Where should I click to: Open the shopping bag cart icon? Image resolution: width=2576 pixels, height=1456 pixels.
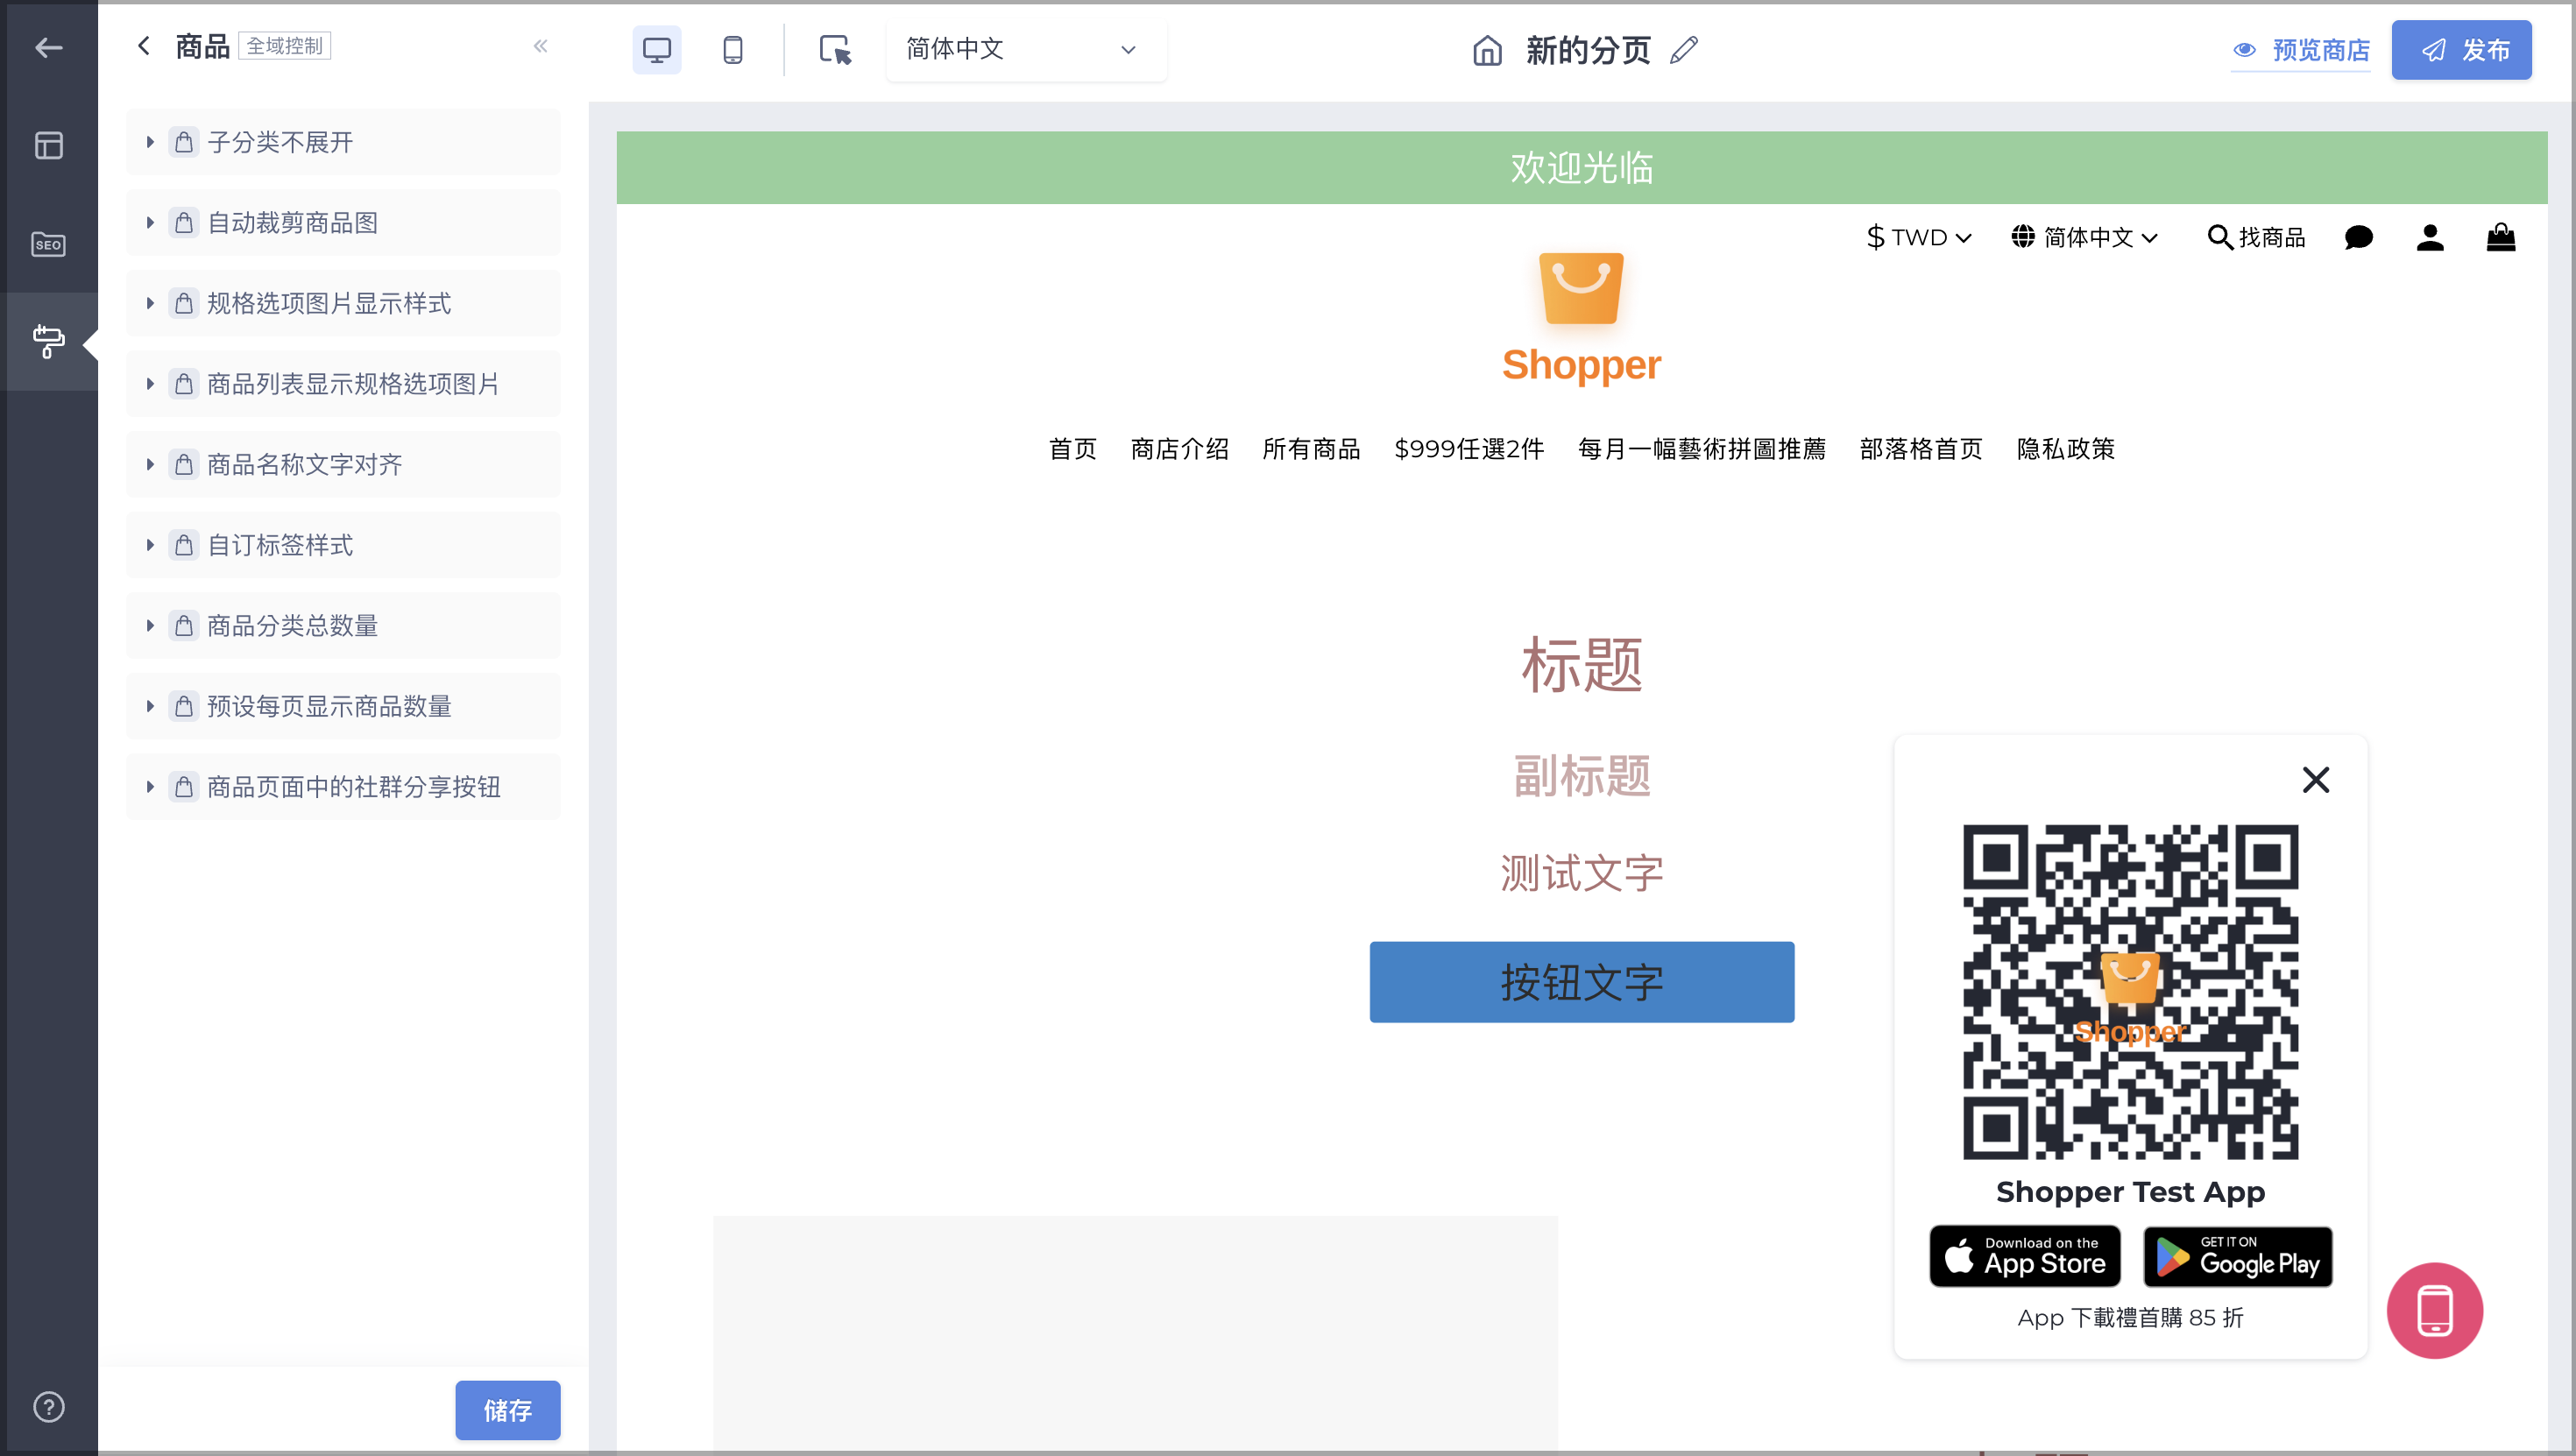[x=2501, y=237]
